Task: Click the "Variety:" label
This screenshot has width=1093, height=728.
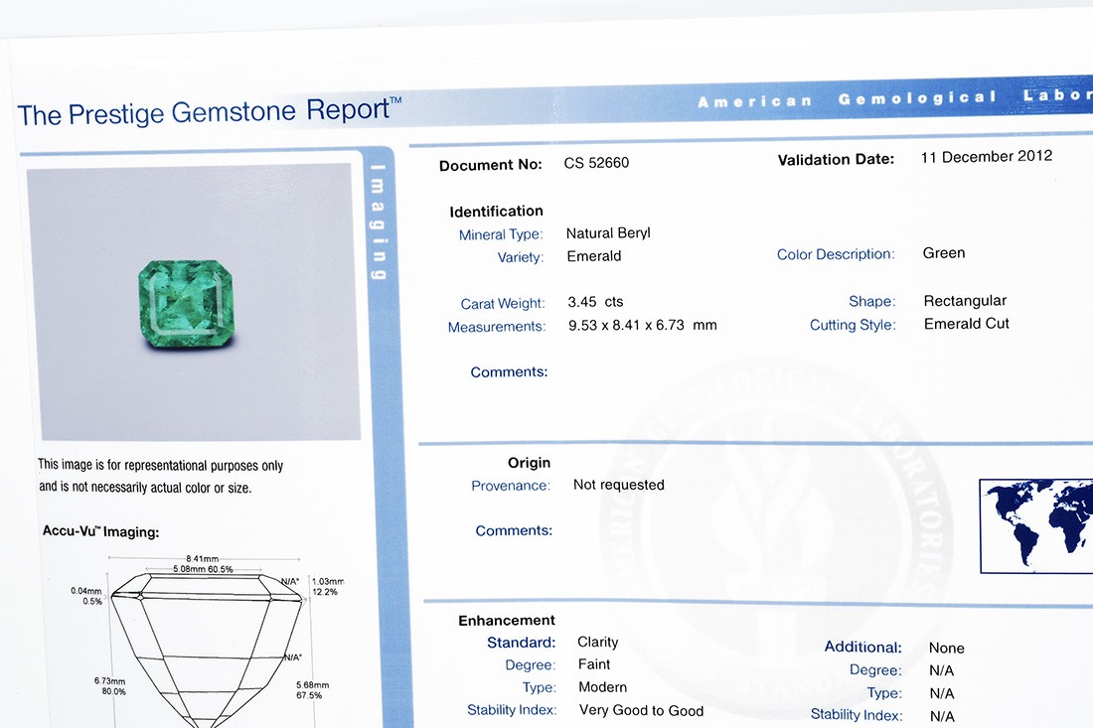Action: point(520,257)
